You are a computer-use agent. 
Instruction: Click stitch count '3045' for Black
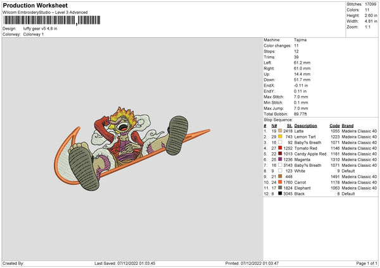[288, 194]
